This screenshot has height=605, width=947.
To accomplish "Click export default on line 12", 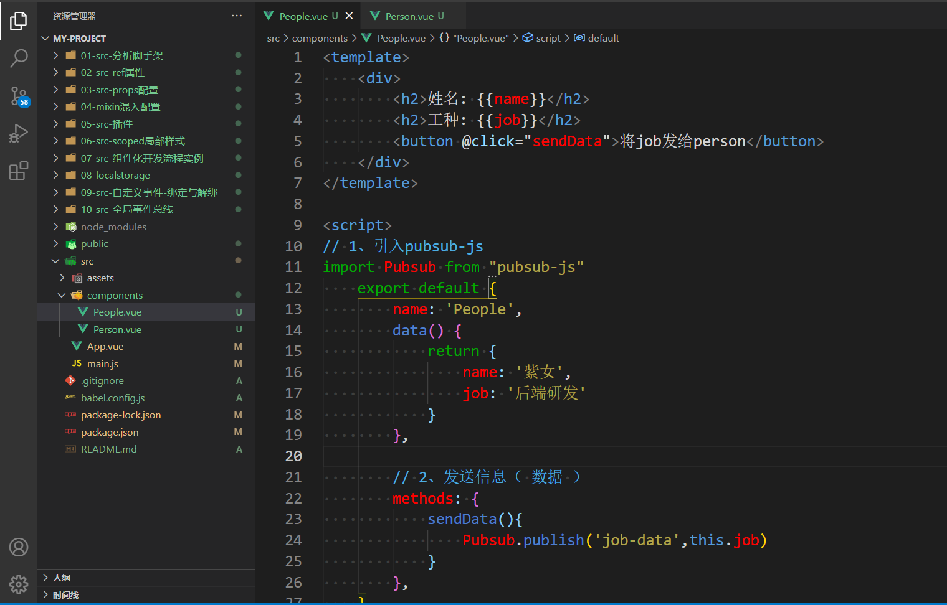I will pyautogui.click(x=418, y=288).
